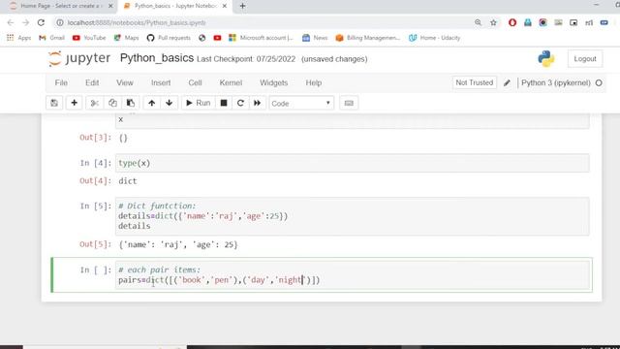Viewport: 620px width, 349px height.
Task: Click the Jupyter logo
Action: [79, 58]
